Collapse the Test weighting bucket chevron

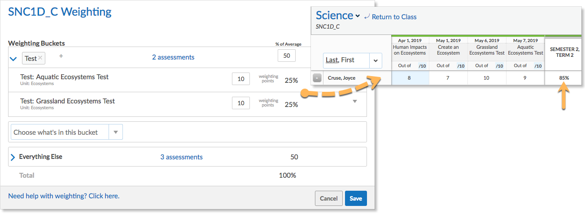pyautogui.click(x=13, y=59)
